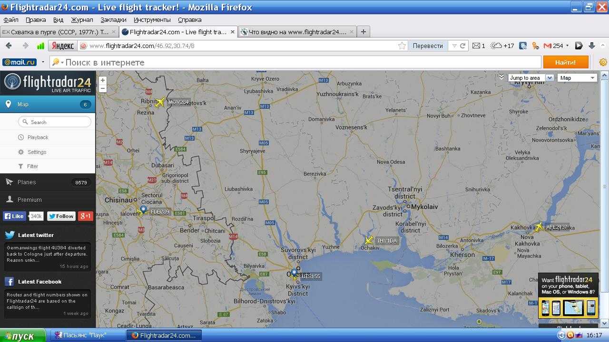Image resolution: width=609 pixels, height=342 pixels.
Task: Open the Инструменты menu
Action: [152, 19]
